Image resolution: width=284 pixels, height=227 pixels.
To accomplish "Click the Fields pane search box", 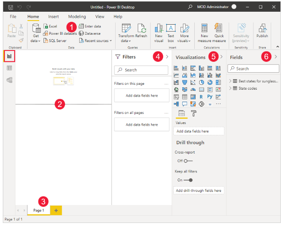I will [253, 69].
